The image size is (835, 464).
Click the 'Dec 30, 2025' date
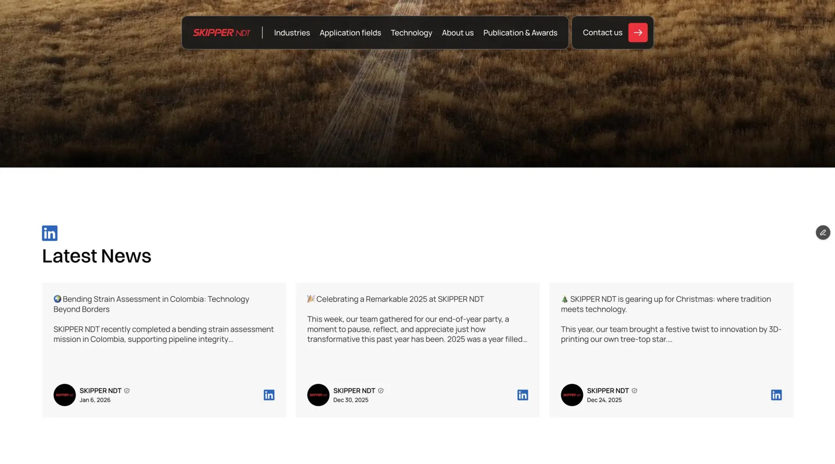tap(351, 400)
